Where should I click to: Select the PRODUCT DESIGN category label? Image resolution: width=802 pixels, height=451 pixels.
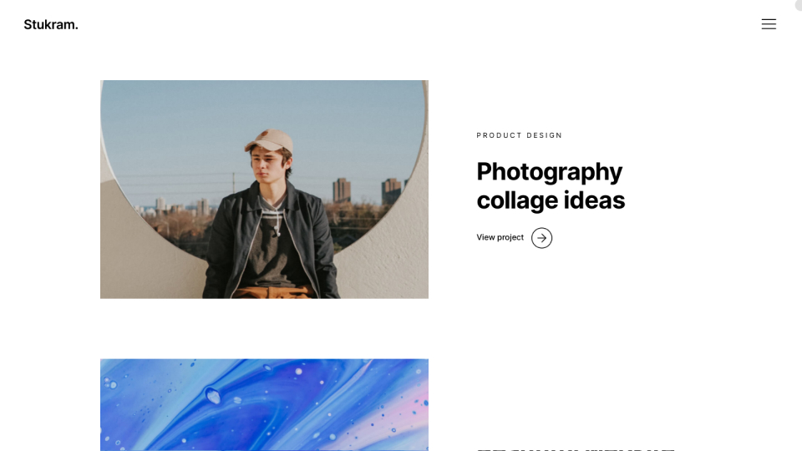tap(519, 135)
